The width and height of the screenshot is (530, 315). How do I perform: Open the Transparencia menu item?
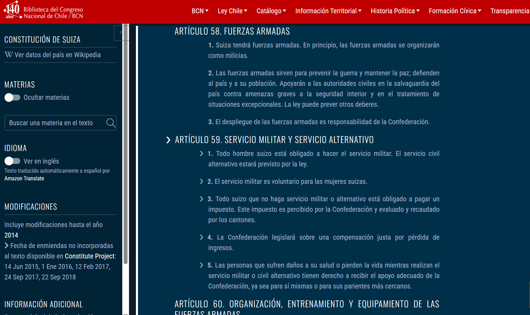click(x=510, y=11)
